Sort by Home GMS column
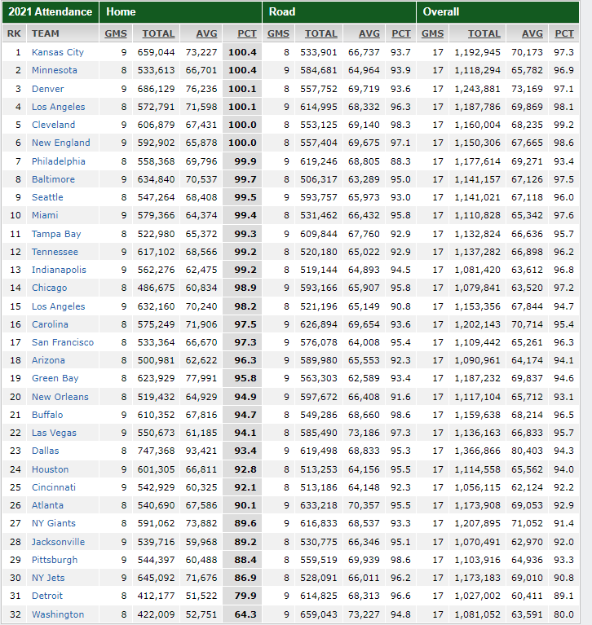Image resolution: width=592 pixels, height=625 pixels. click(116, 34)
